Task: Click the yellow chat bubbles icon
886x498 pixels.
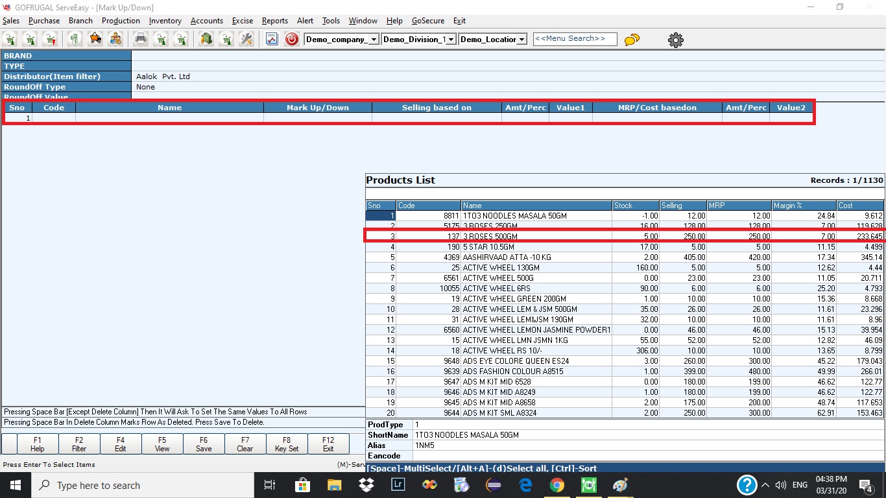Action: coord(632,40)
